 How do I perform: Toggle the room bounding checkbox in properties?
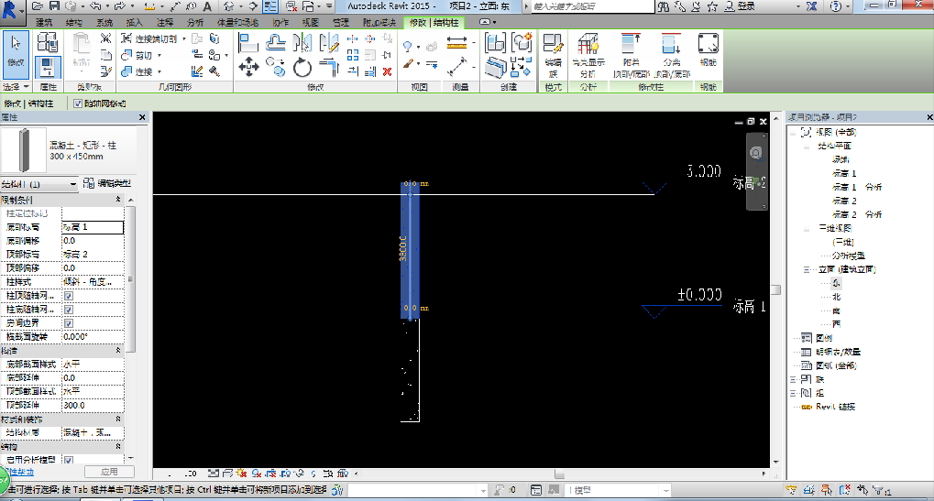click(69, 323)
